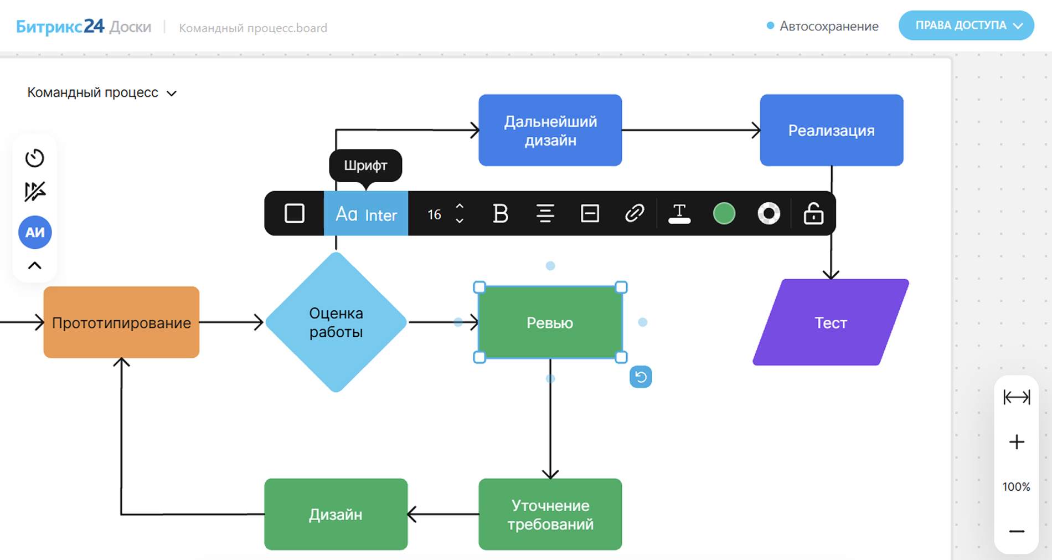This screenshot has width=1052, height=560.
Task: Open the text color tool
Action: [x=679, y=213]
